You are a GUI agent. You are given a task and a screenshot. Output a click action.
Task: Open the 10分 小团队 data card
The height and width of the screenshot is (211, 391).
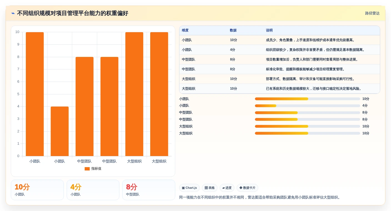(x=37, y=190)
